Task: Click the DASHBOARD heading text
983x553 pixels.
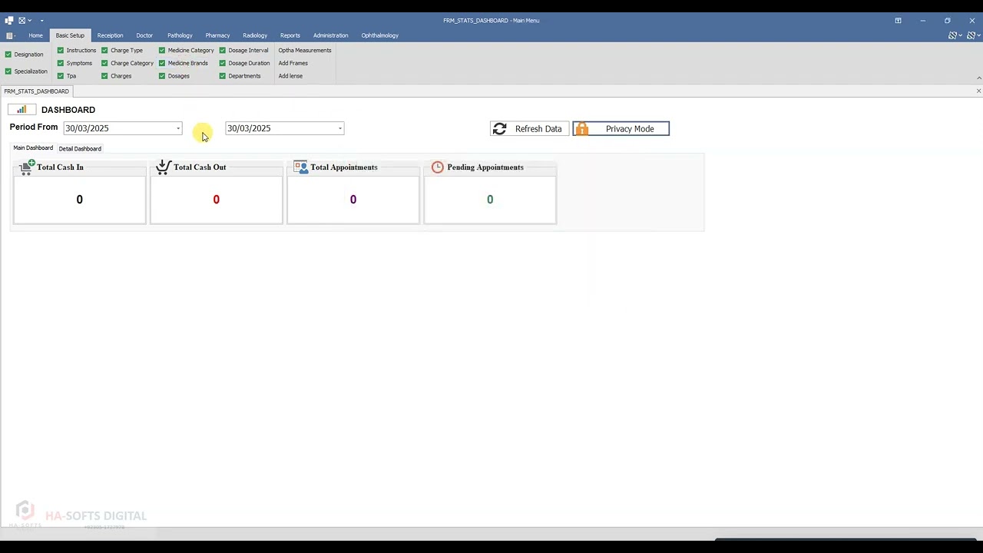Action: [x=68, y=110]
